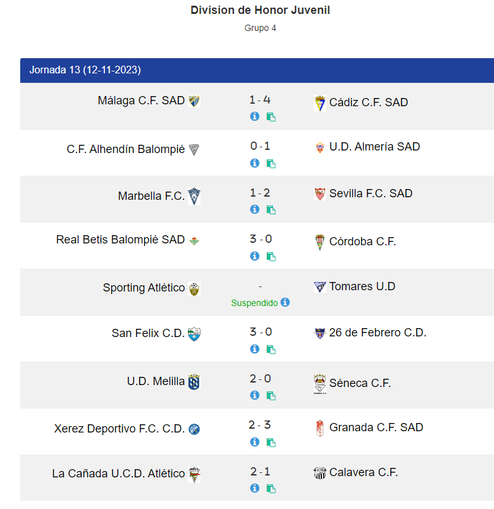494x509 pixels.
Task: Click the Cádiz C.F. SAD crest
Action: click(x=320, y=103)
